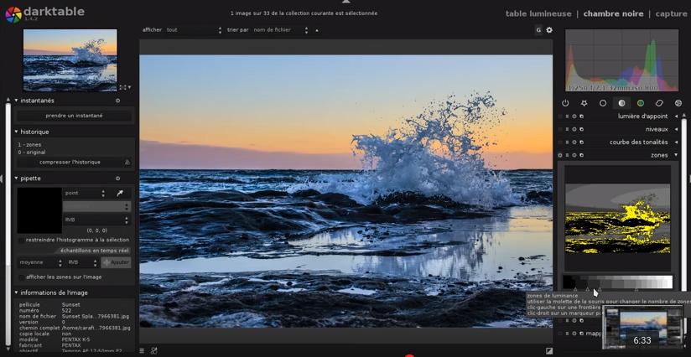Collapse left side panel arrow
The width and height of the screenshot is (691, 357).
[2, 178]
